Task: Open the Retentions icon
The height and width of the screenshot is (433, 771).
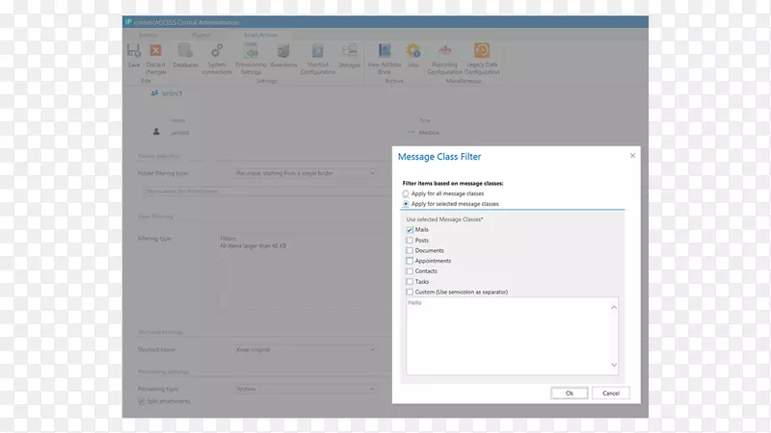Action: tap(283, 50)
